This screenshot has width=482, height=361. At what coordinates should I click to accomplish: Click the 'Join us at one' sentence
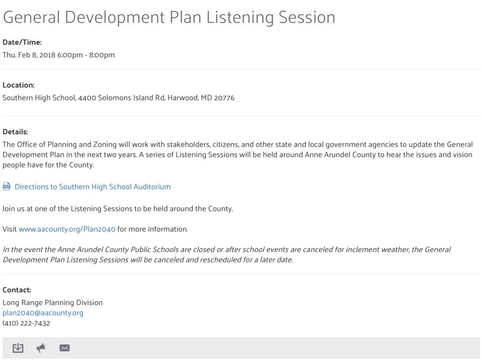click(118, 208)
